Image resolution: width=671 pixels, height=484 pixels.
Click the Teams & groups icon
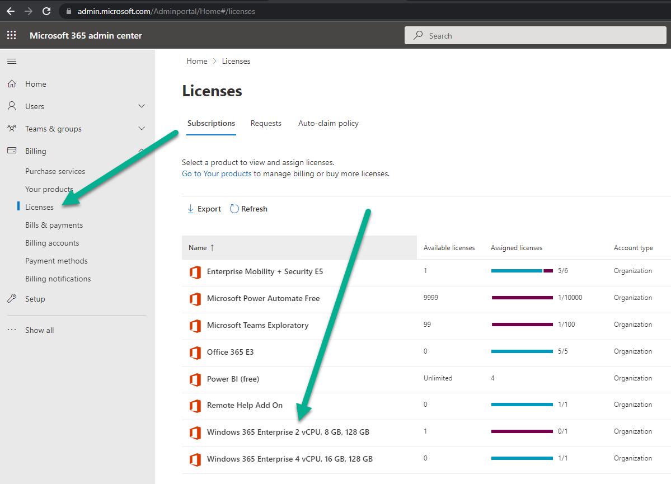coord(12,128)
